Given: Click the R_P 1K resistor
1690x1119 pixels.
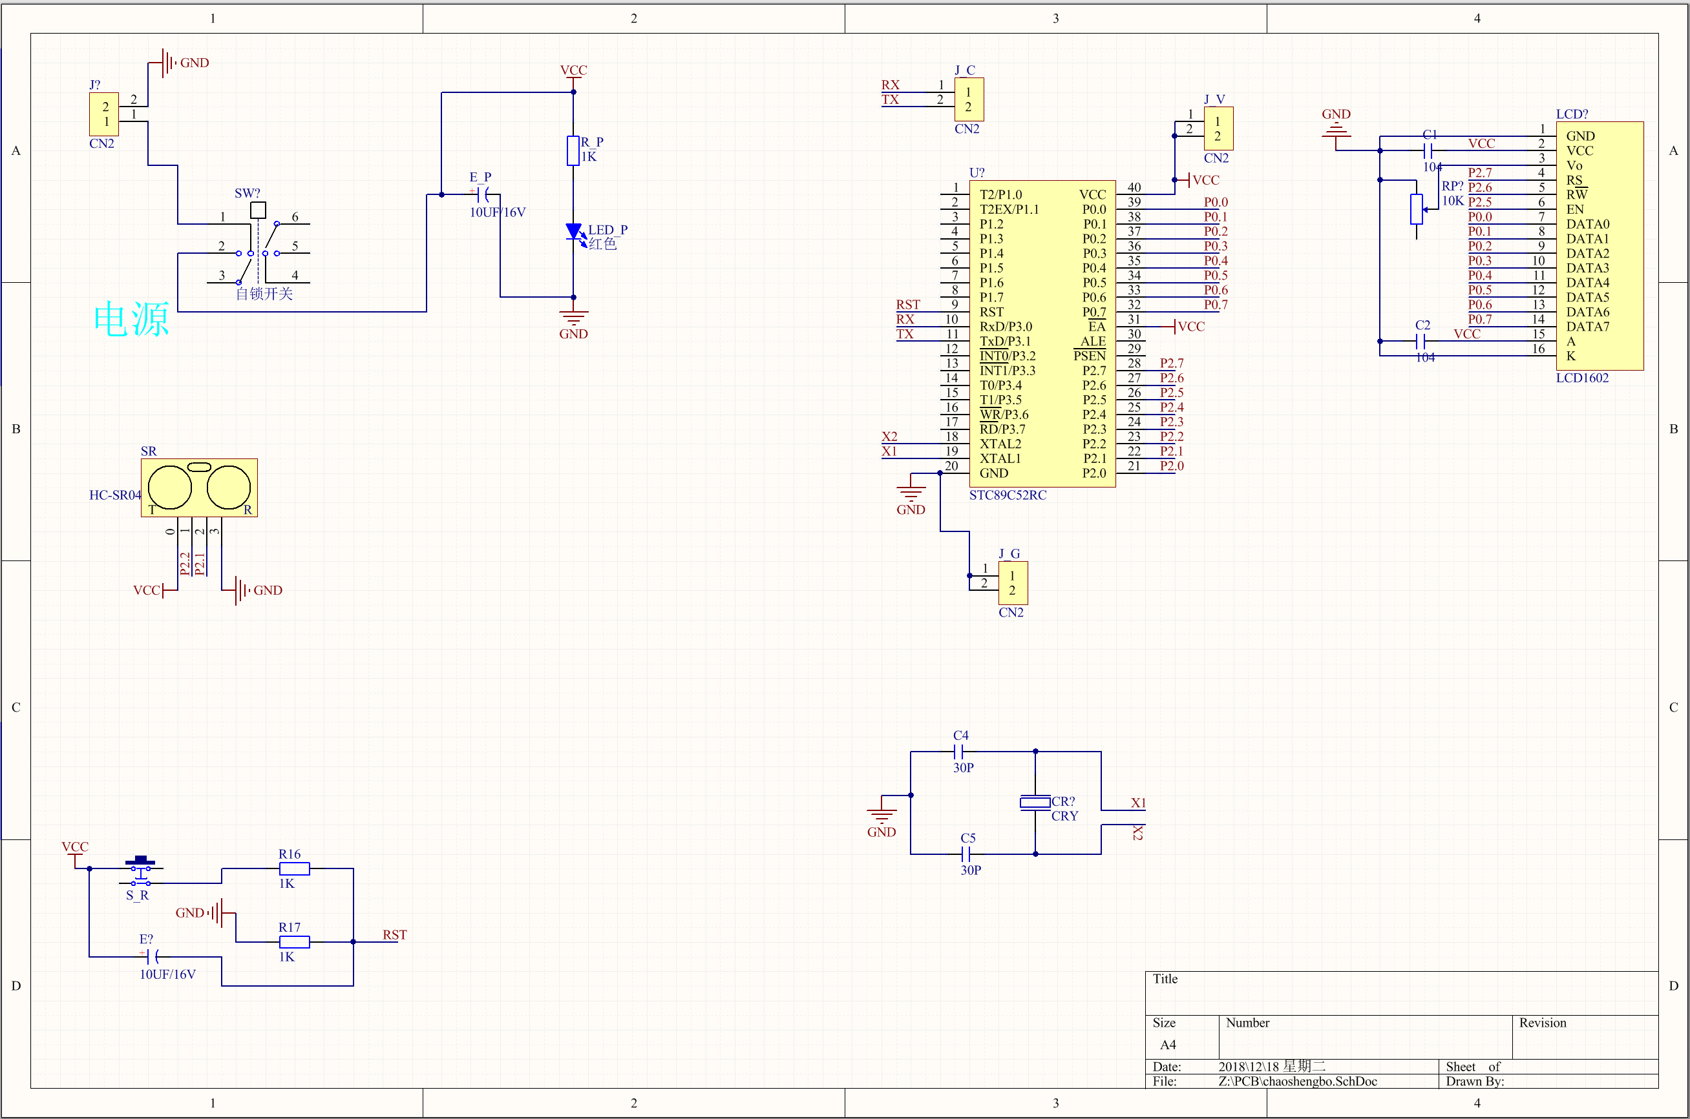Looking at the screenshot, I should click(x=573, y=150).
